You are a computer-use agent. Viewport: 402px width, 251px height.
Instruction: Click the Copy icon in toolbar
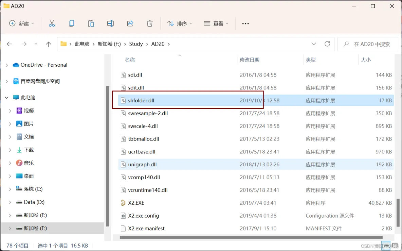pyautogui.click(x=72, y=23)
